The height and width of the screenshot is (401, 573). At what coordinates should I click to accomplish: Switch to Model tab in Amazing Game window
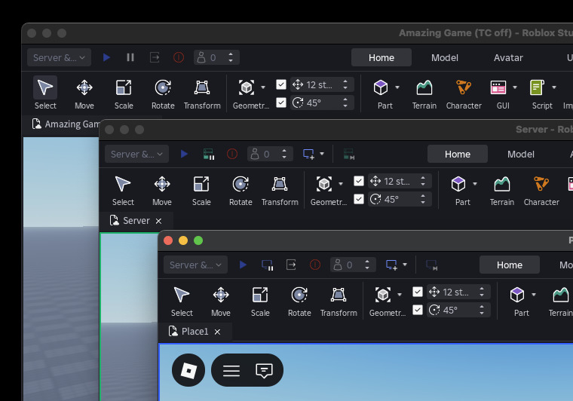[444, 58]
